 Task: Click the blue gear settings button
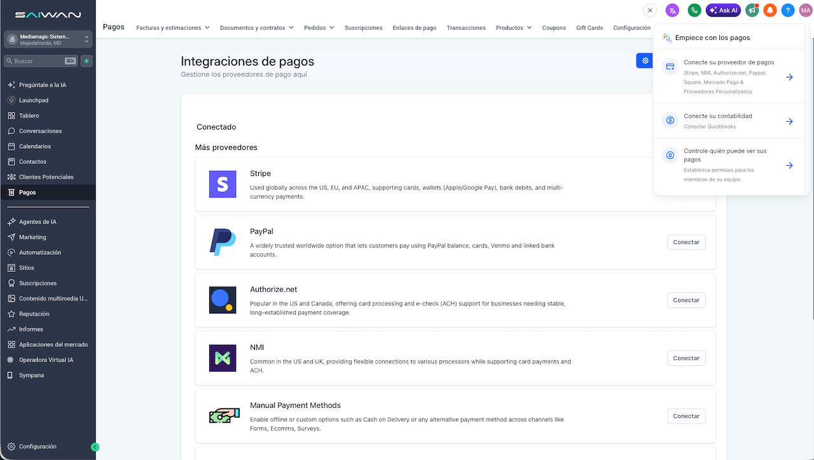(645, 60)
